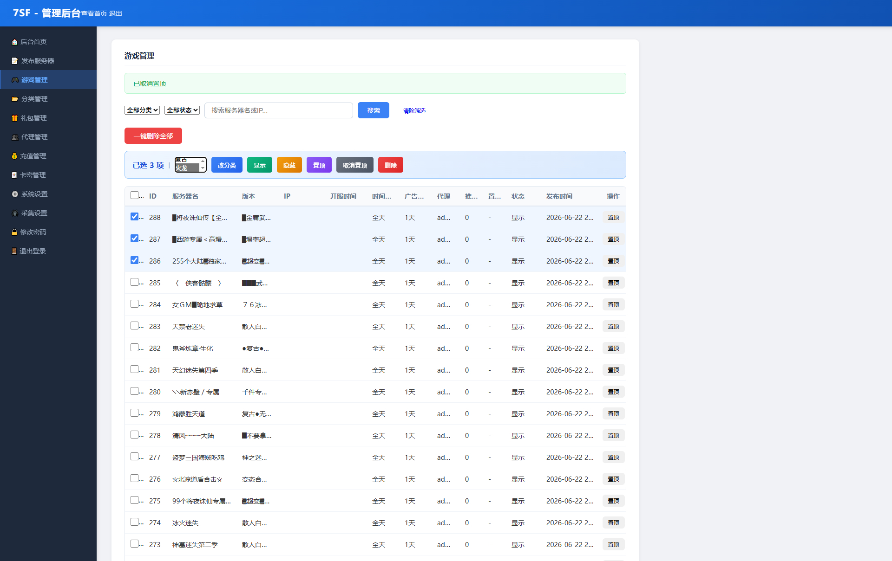Click server name 冰火迷失
This screenshot has height=561, width=892.
coord(185,523)
